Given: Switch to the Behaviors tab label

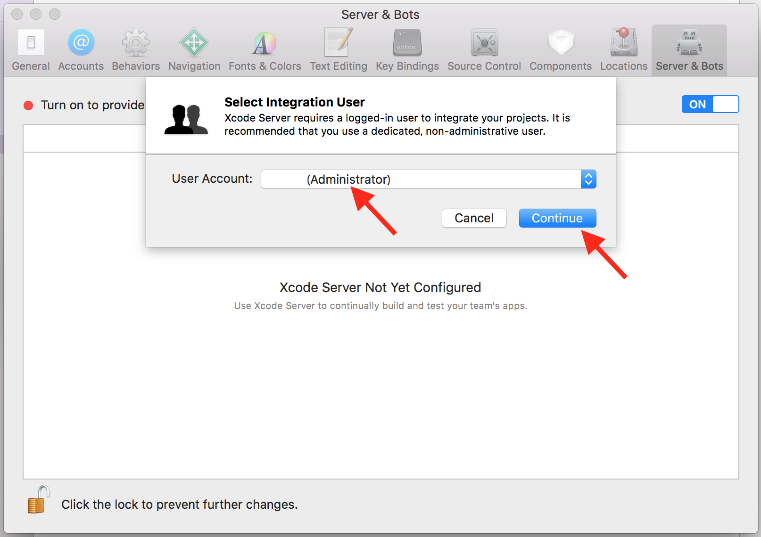Looking at the screenshot, I should [x=136, y=66].
